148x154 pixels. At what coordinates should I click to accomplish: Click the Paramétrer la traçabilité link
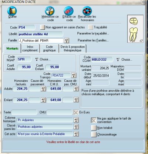pos(93,33)
